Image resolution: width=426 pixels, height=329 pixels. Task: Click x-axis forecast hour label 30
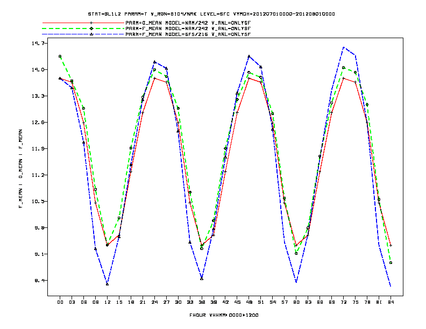pyautogui.click(x=178, y=302)
